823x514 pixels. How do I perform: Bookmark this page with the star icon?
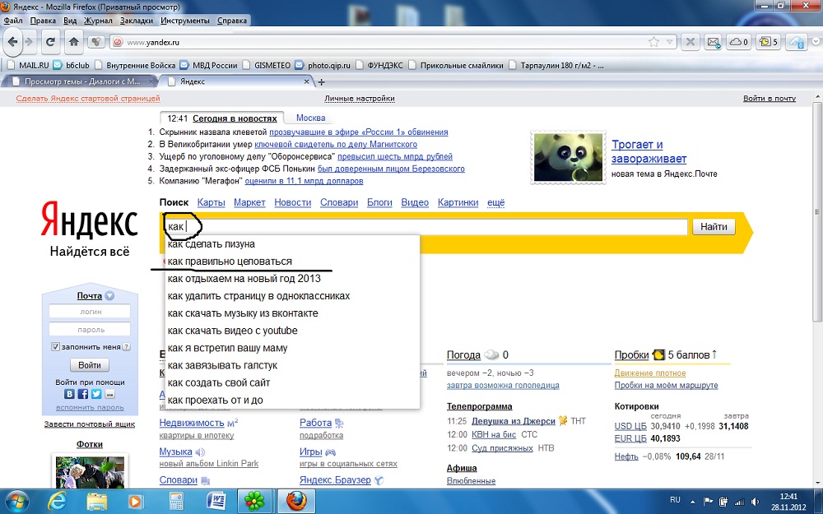coord(653,42)
